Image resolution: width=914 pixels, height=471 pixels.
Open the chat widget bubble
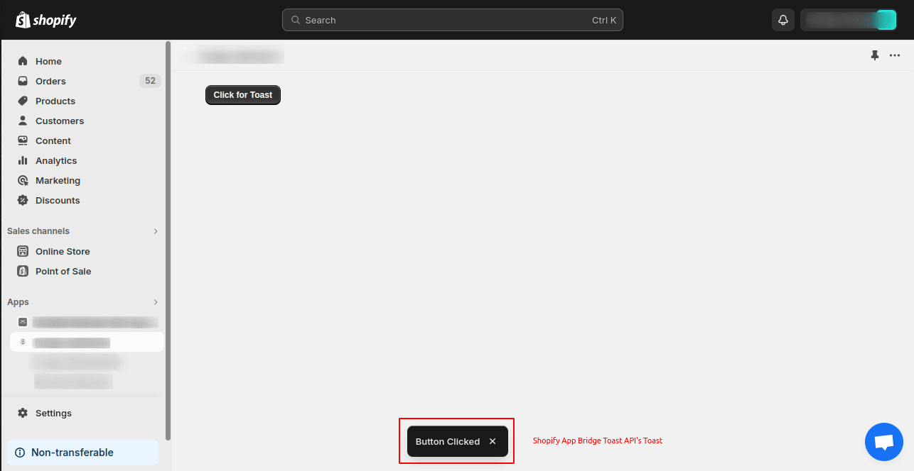click(883, 441)
